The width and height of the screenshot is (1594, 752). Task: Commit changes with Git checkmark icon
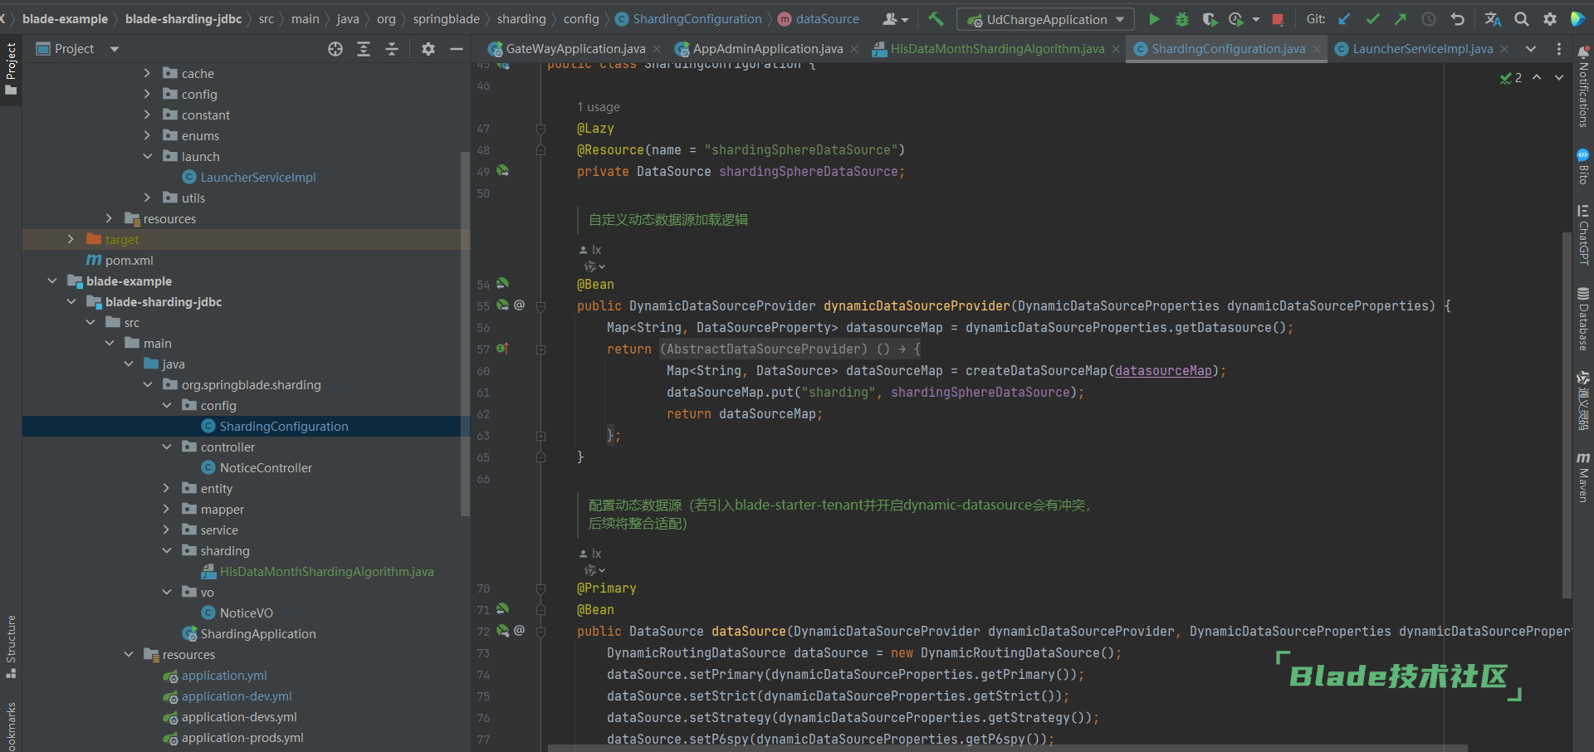1372,19
